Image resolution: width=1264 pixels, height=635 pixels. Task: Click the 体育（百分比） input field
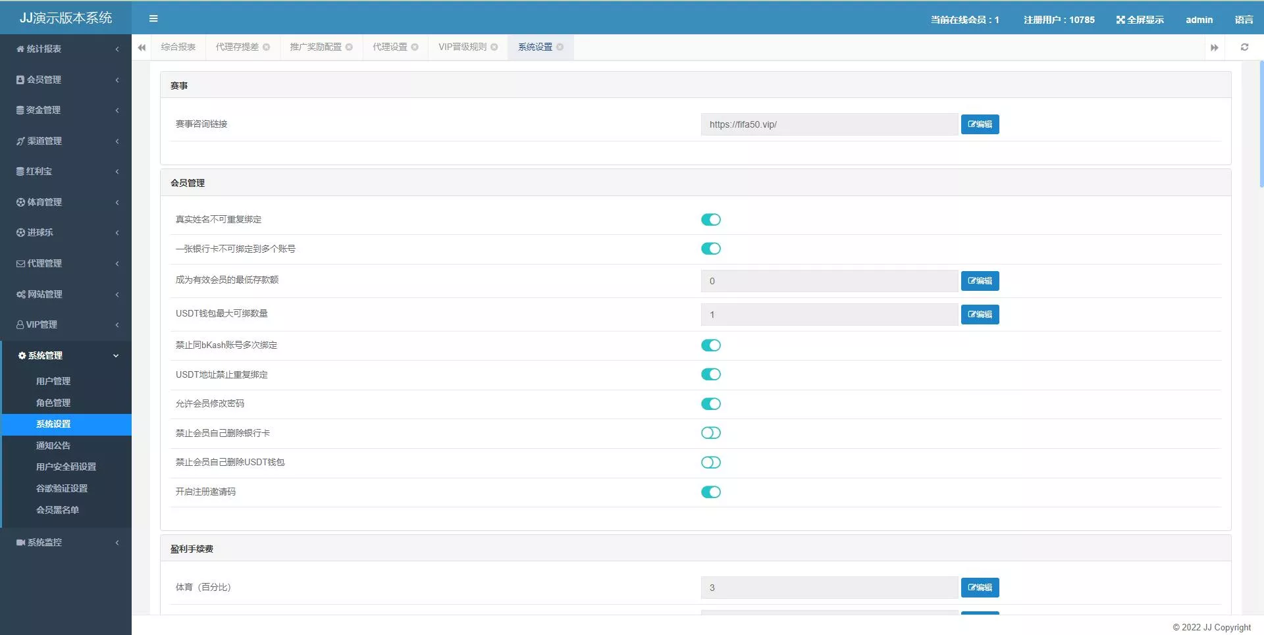[x=829, y=588]
